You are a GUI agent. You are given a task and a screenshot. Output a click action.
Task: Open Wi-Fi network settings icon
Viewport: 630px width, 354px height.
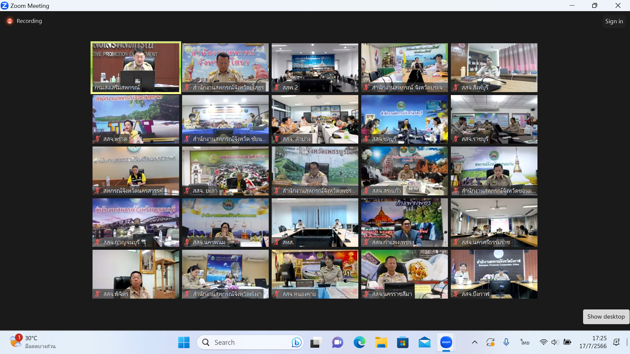543,342
